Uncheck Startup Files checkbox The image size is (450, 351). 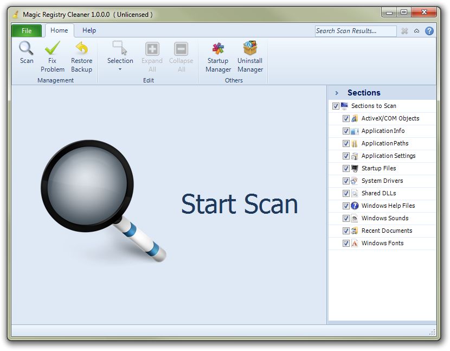(x=346, y=168)
